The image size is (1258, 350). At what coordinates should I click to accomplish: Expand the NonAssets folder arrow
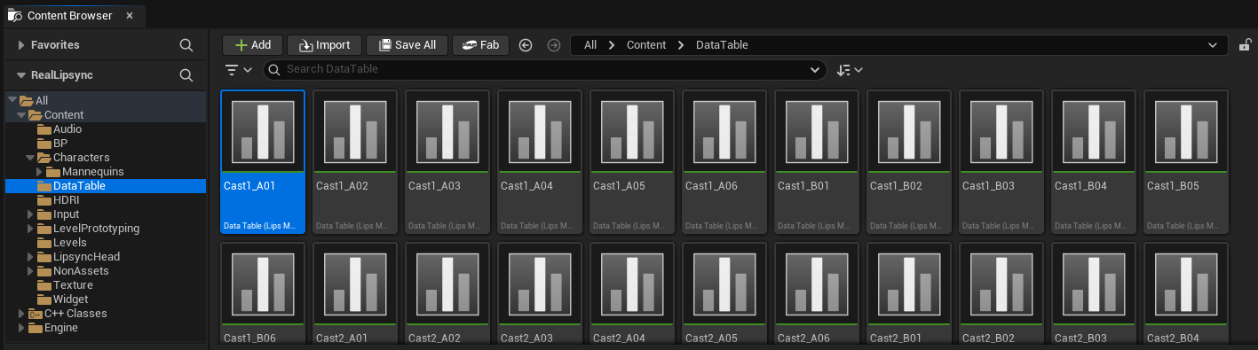(x=31, y=271)
